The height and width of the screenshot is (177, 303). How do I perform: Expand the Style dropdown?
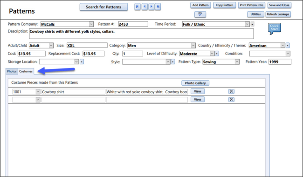(x=168, y=61)
